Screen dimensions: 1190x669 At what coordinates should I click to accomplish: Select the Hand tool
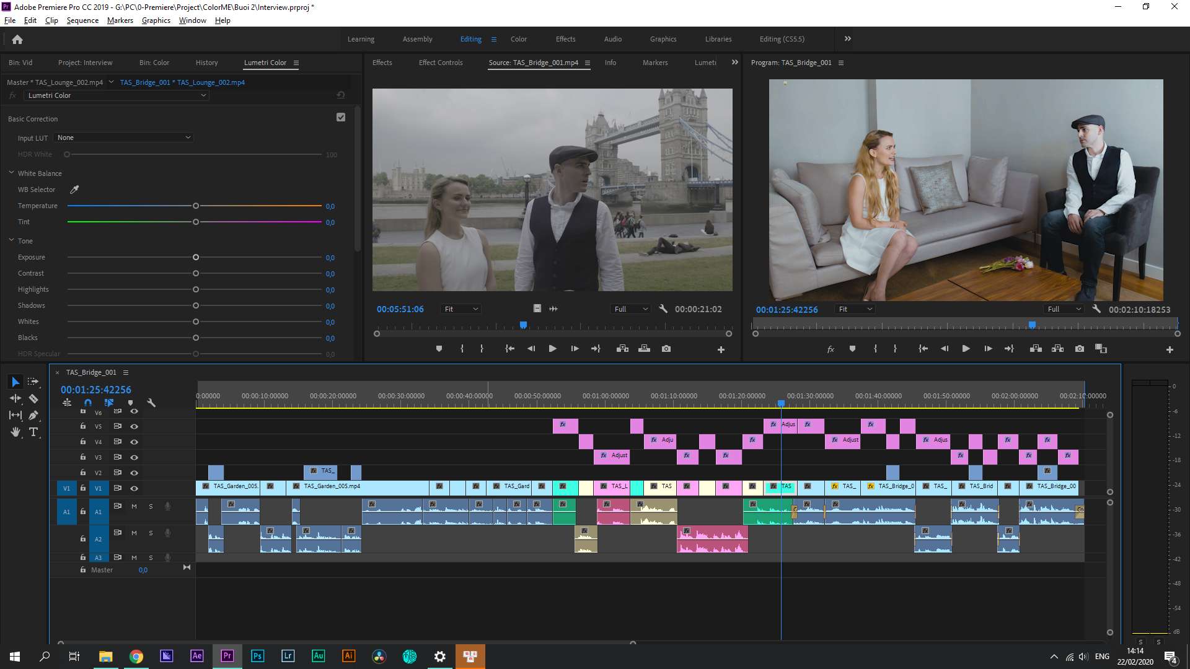15,432
